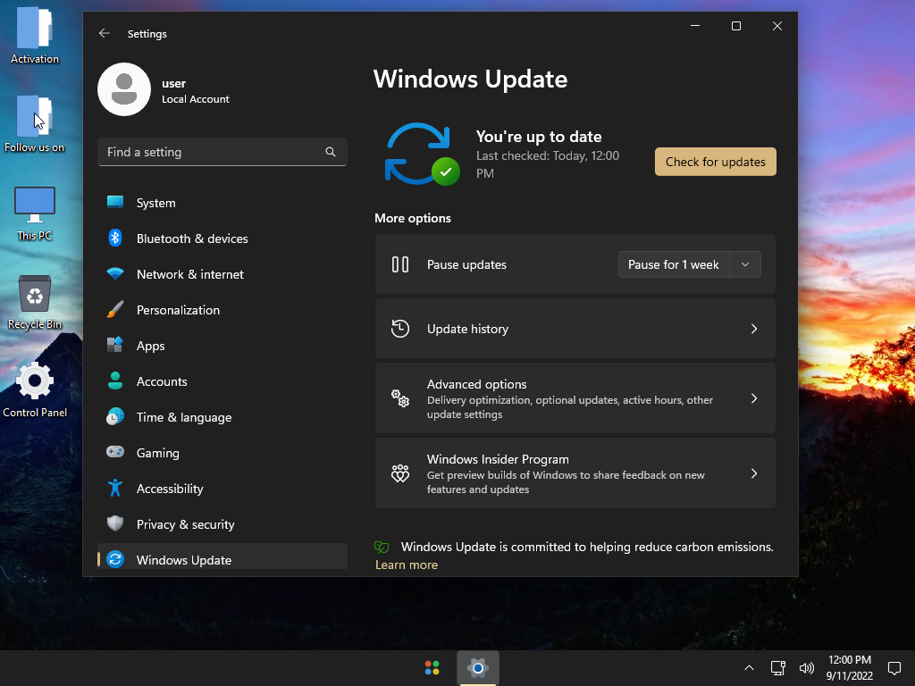Click the "Last checked: Today, 12:00 PM" text
Viewport: 915px width, 686px height.
click(548, 164)
